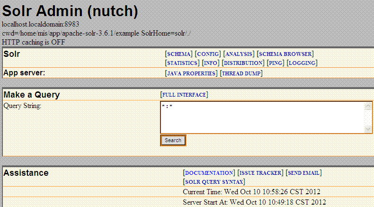The width and height of the screenshot is (374, 207).
Task: Click the query box scrollbar down arrow
Action: click(368, 129)
